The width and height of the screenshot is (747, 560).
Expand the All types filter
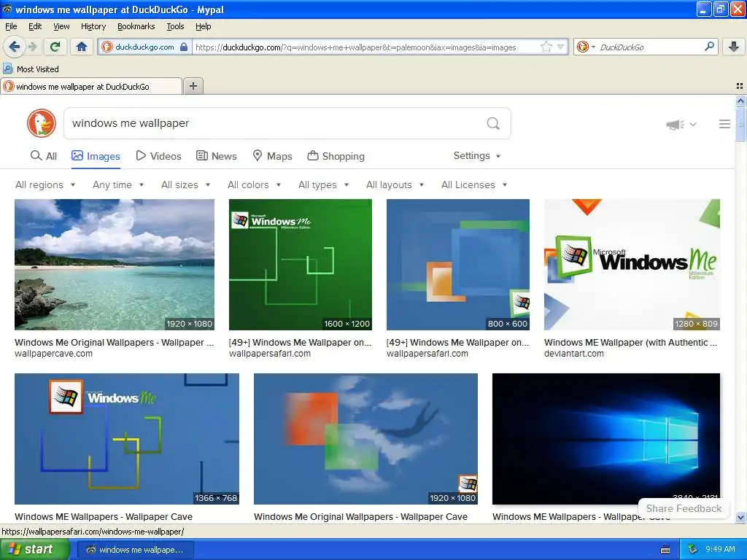[x=323, y=184]
